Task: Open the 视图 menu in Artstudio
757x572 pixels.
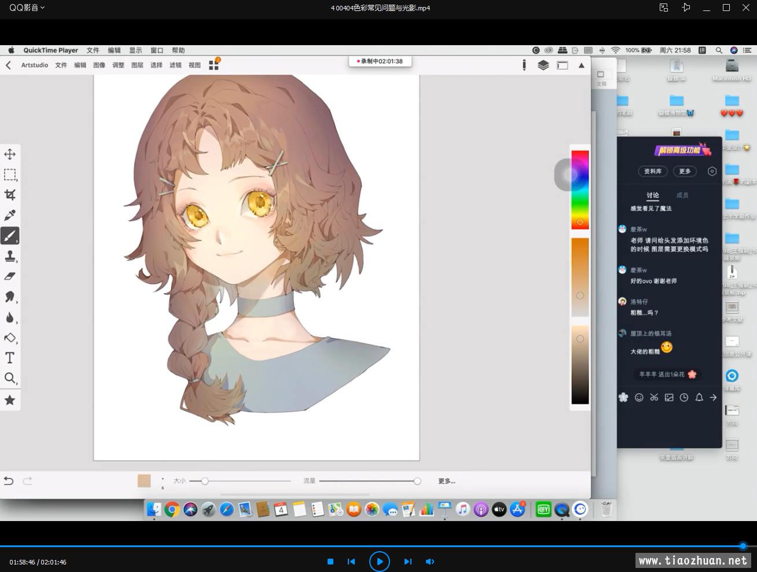Action: click(195, 65)
